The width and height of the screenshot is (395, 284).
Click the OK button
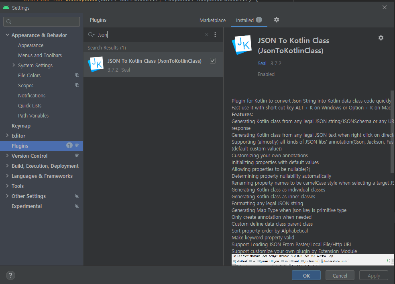[x=306, y=276]
